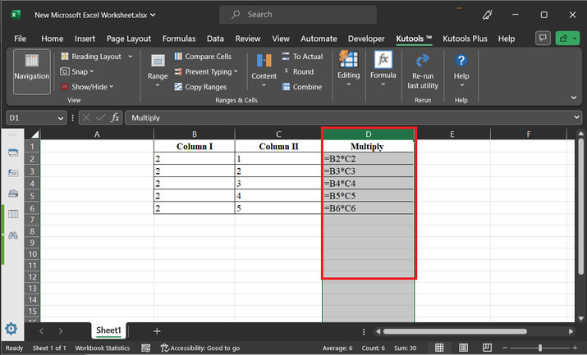The height and width of the screenshot is (355, 587).
Task: Switch to Page Layout view in status bar
Action: pos(463,348)
